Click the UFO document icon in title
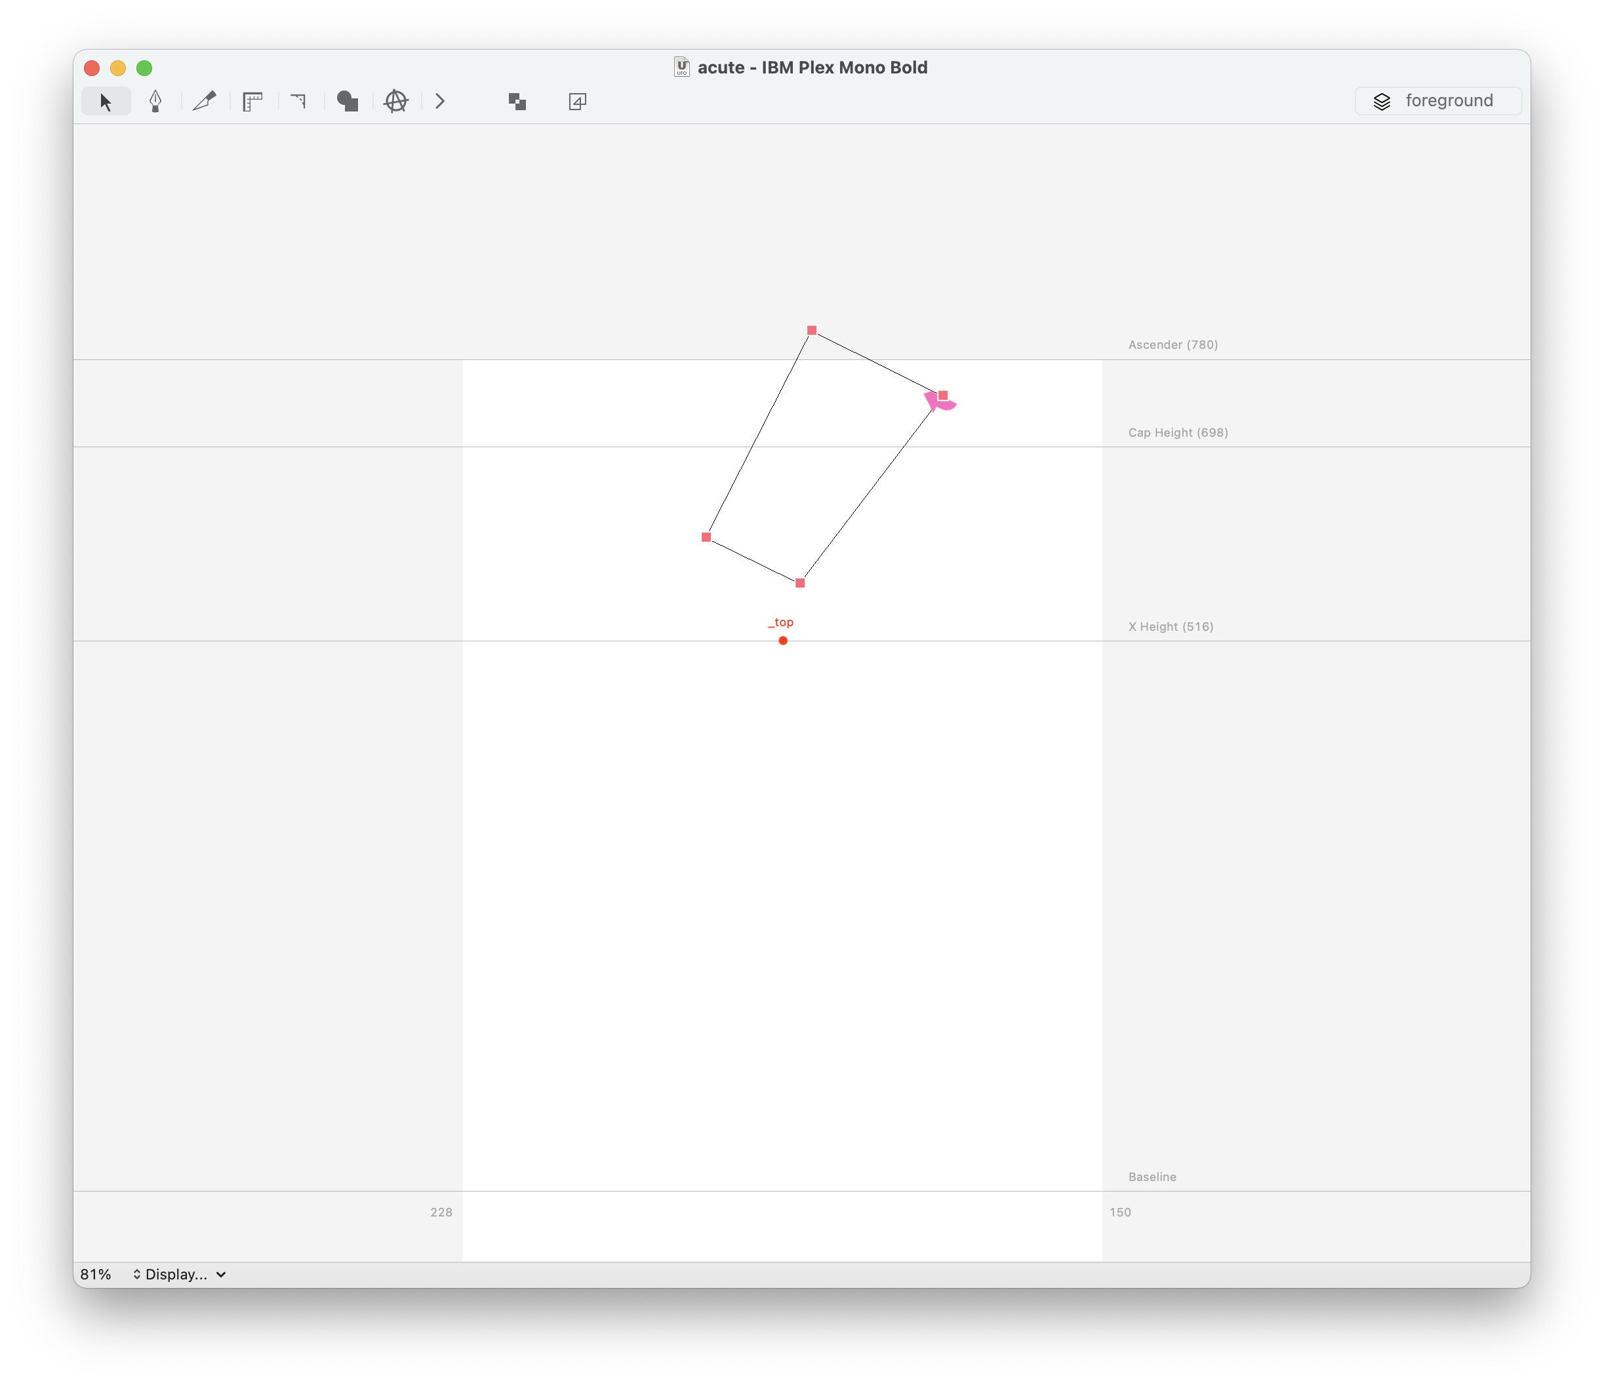The width and height of the screenshot is (1604, 1385). pyautogui.click(x=681, y=68)
